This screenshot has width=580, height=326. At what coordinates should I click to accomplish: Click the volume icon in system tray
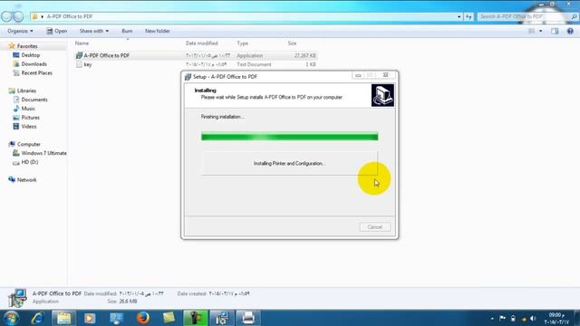click(x=533, y=318)
